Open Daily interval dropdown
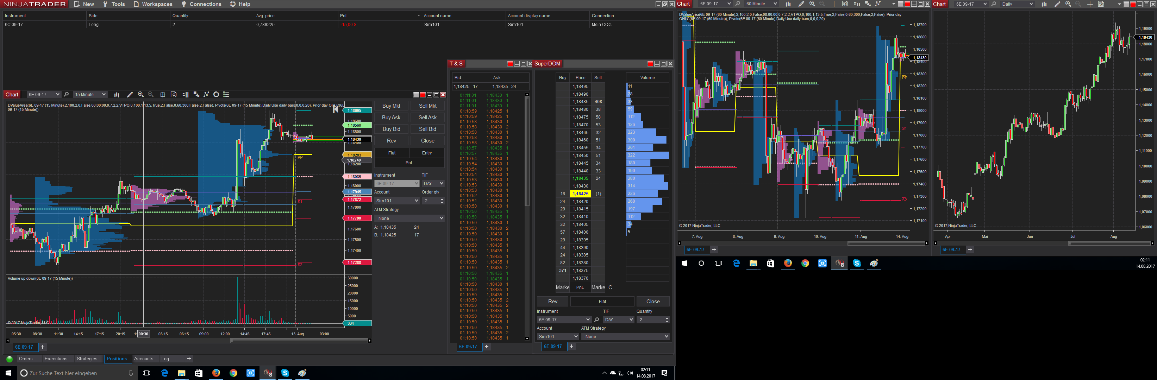This screenshot has height=380, width=1157. coord(1017,4)
